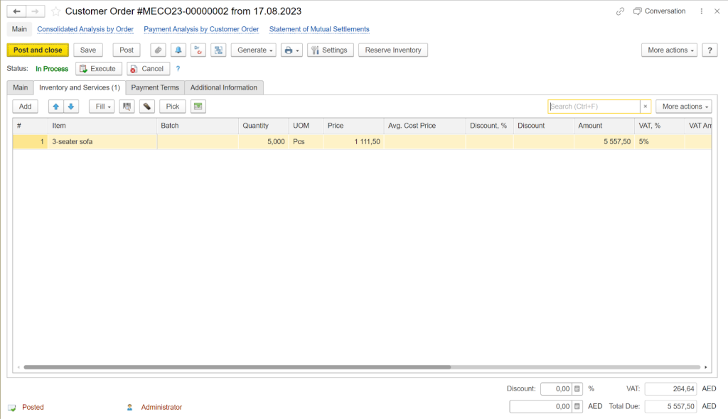
Task: Import from data collection terminal icon
Action: click(146, 107)
